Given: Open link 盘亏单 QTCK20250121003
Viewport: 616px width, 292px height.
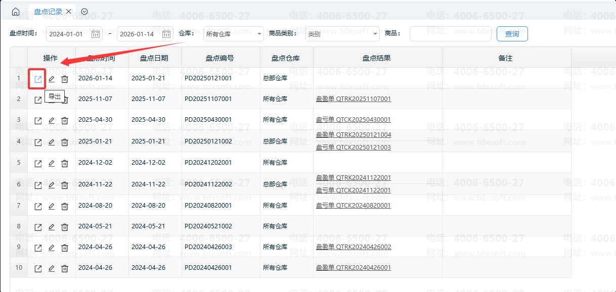Looking at the screenshot, I should [x=353, y=148].
